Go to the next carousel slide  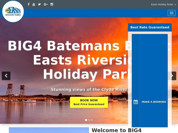pos(172,76)
